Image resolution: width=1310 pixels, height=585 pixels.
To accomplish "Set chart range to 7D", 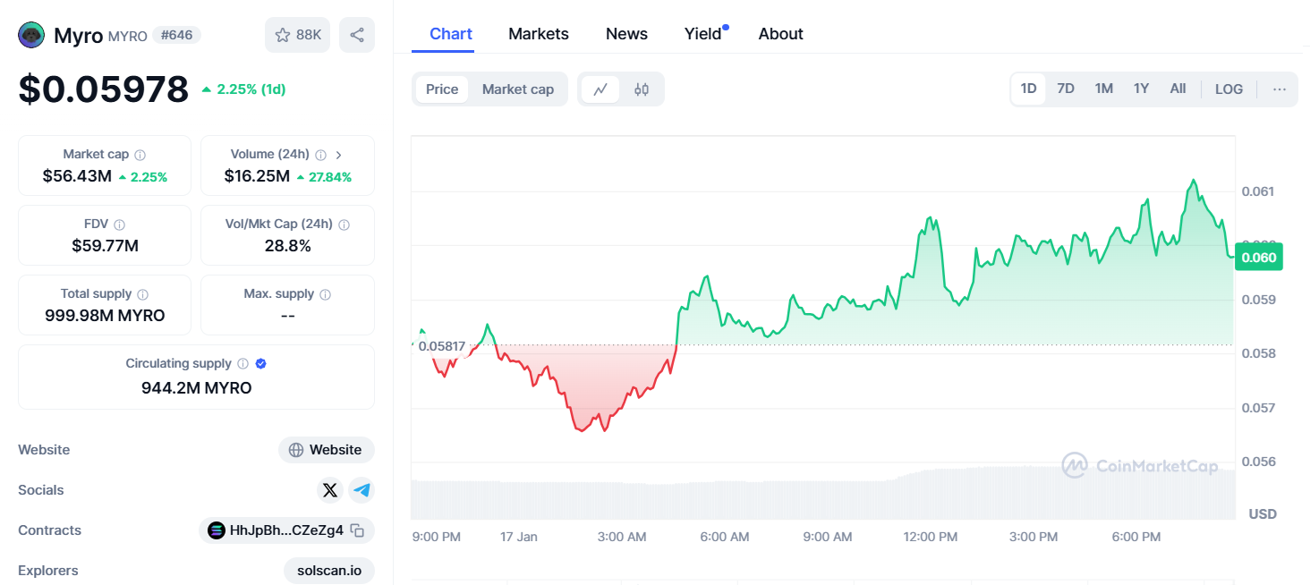I will click(x=1066, y=89).
